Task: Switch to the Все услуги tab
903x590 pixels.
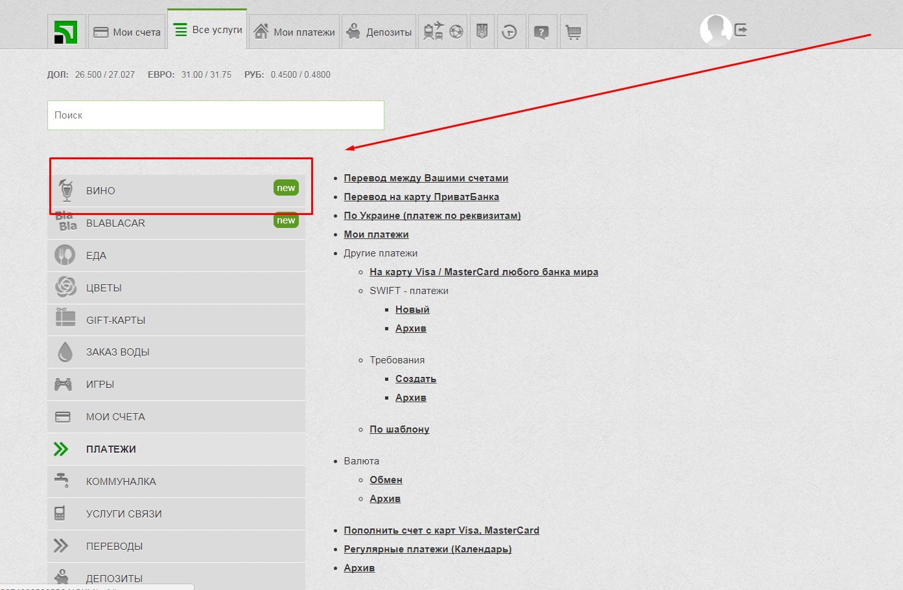Action: click(x=207, y=29)
